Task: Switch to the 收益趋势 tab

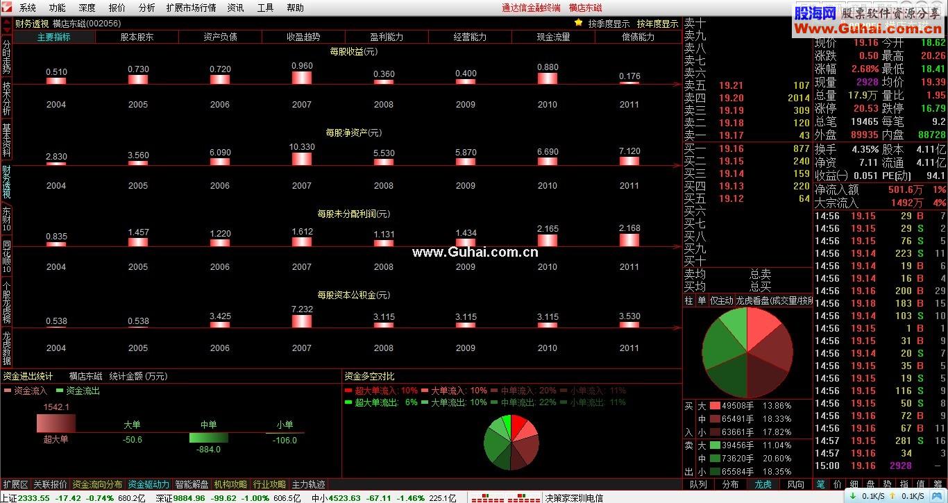Action: (304, 37)
